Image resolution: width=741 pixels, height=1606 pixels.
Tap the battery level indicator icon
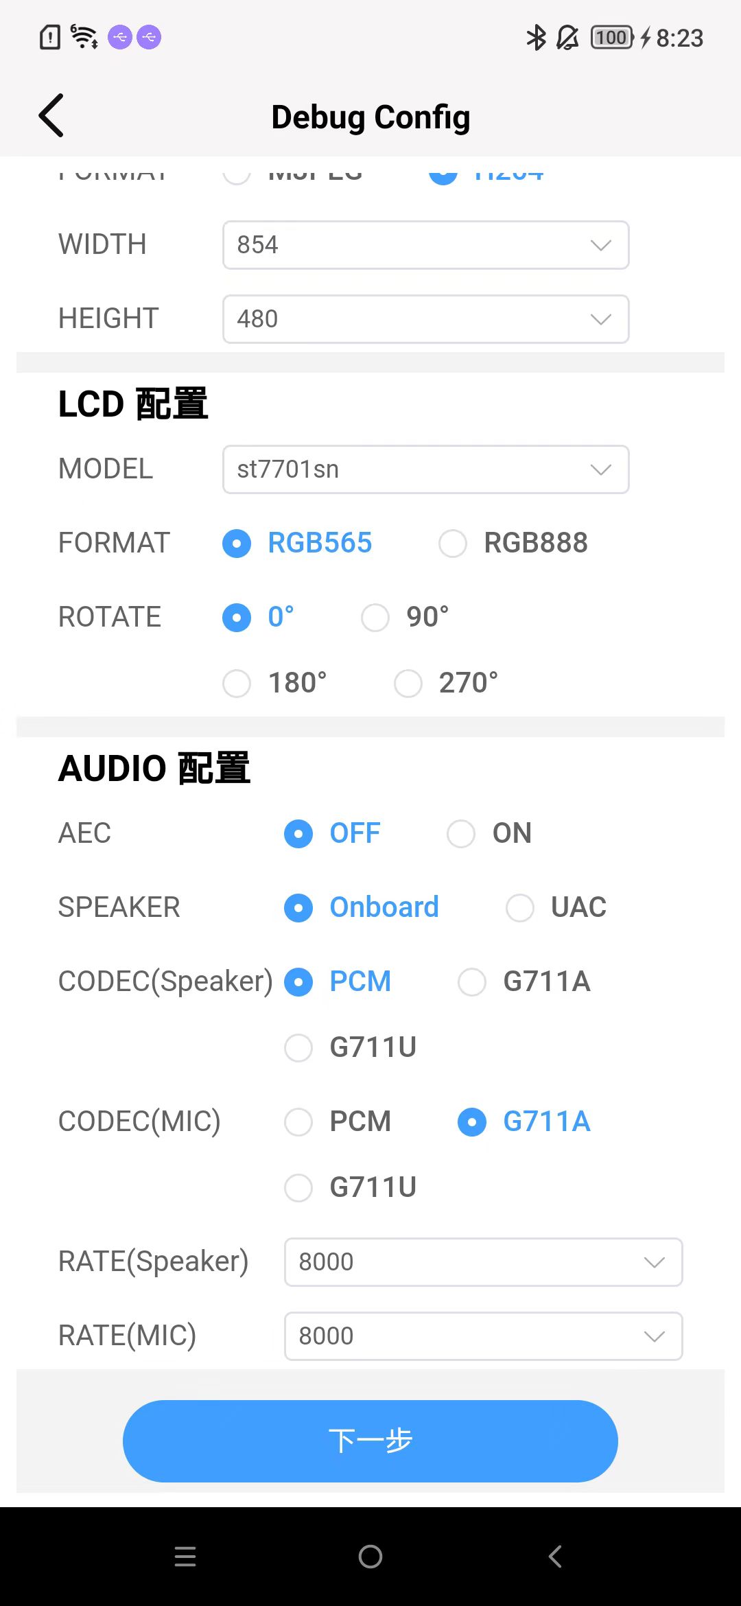pyautogui.click(x=611, y=38)
